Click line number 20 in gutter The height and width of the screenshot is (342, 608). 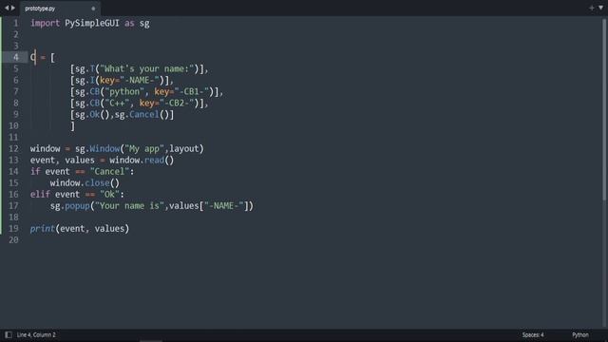tap(13, 240)
